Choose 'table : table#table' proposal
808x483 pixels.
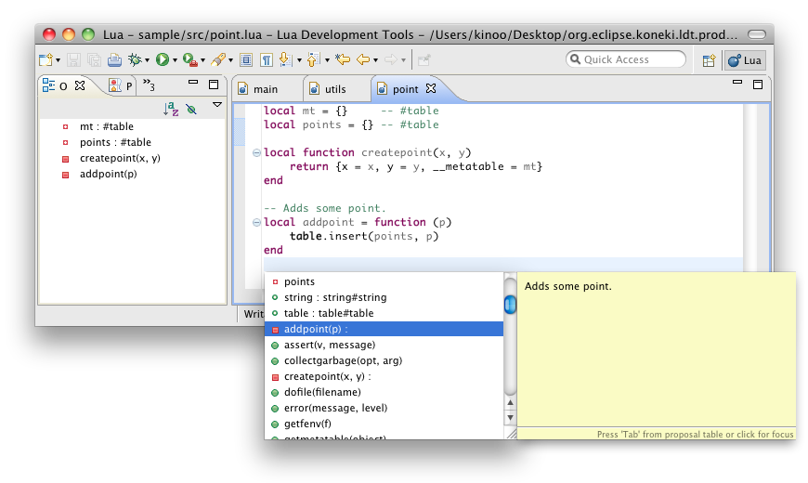tap(384, 313)
